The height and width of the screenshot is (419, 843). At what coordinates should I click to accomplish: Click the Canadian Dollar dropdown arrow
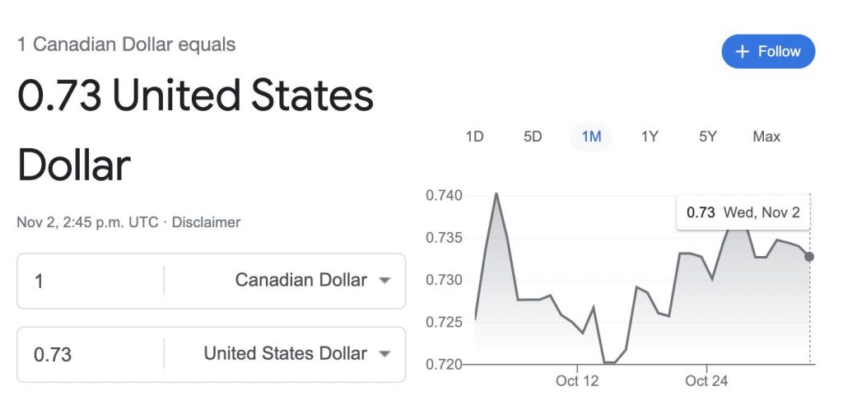(x=384, y=281)
